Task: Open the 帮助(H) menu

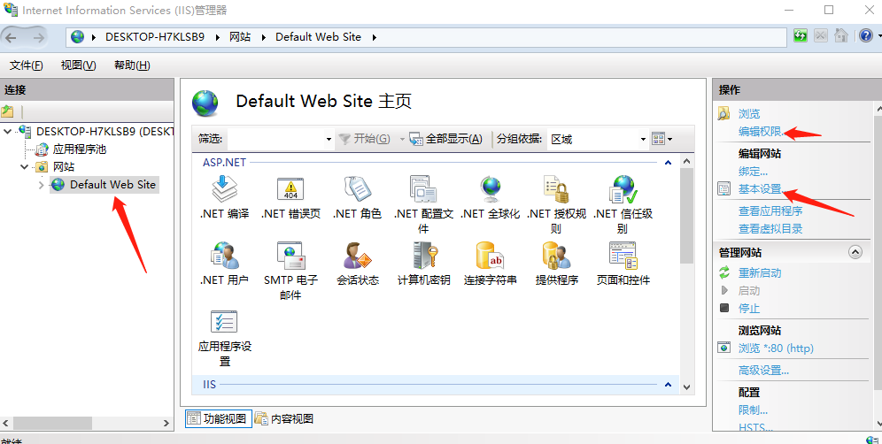Action: pyautogui.click(x=132, y=65)
